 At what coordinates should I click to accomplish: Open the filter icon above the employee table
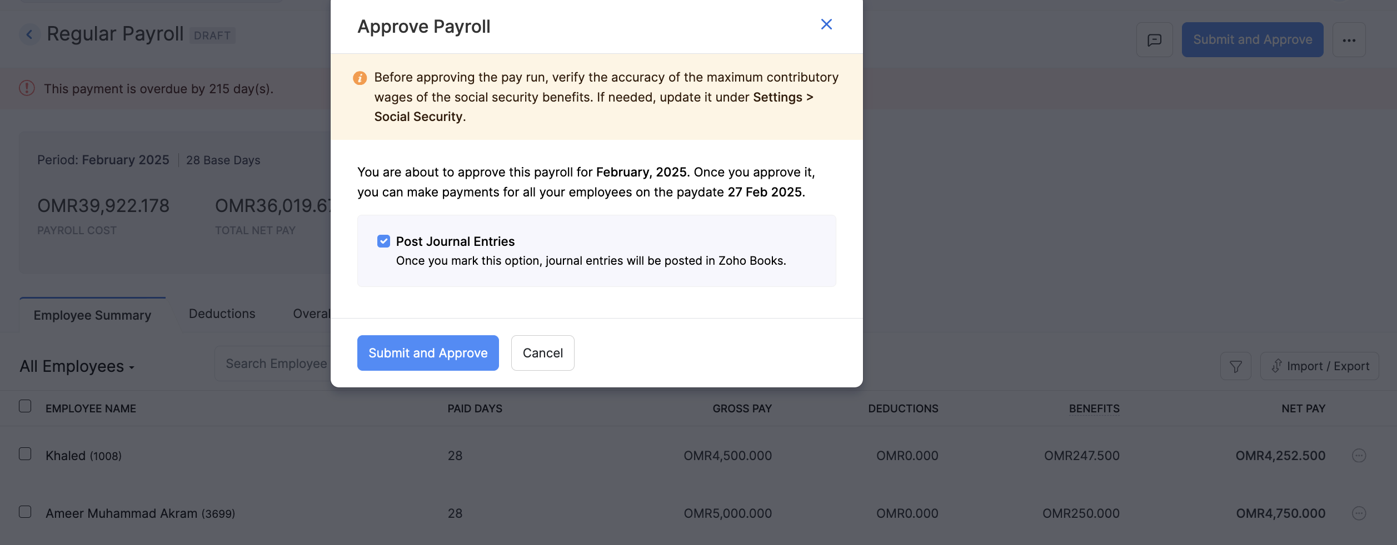point(1236,366)
